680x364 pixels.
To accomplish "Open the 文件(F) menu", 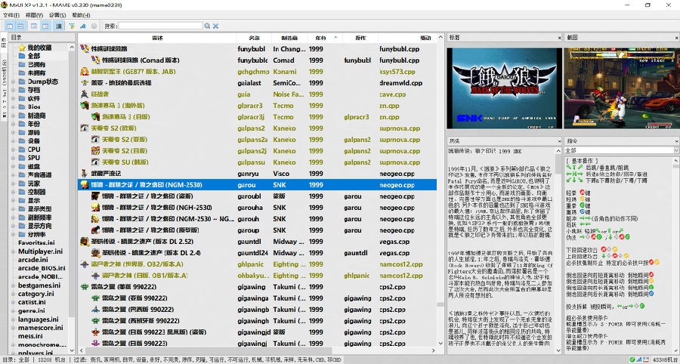I will pyautogui.click(x=11, y=15).
